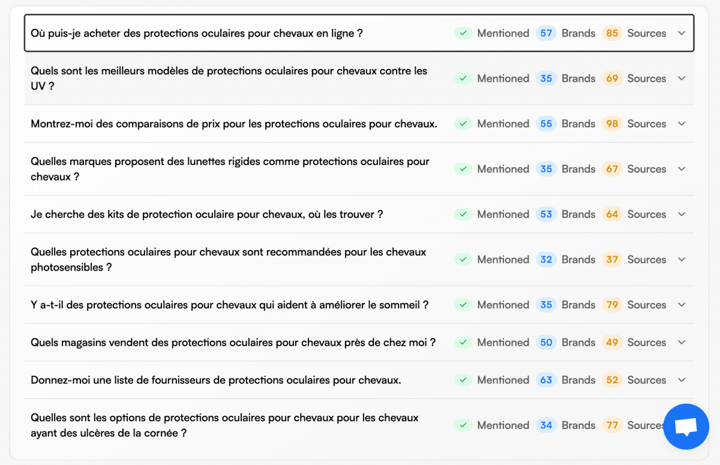Click the 85 Sources badge on the first row
The height and width of the screenshot is (465, 720).
(612, 33)
